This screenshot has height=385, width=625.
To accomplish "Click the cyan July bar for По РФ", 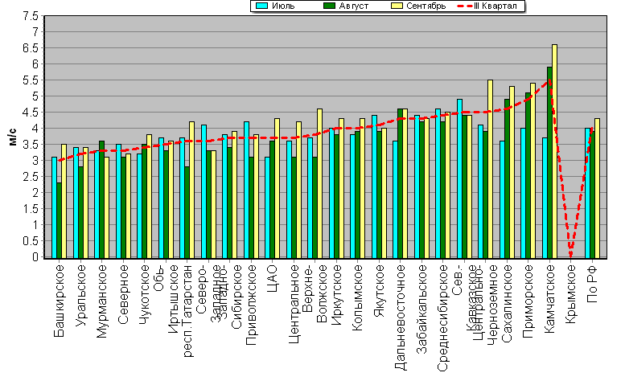I will tap(587, 193).
